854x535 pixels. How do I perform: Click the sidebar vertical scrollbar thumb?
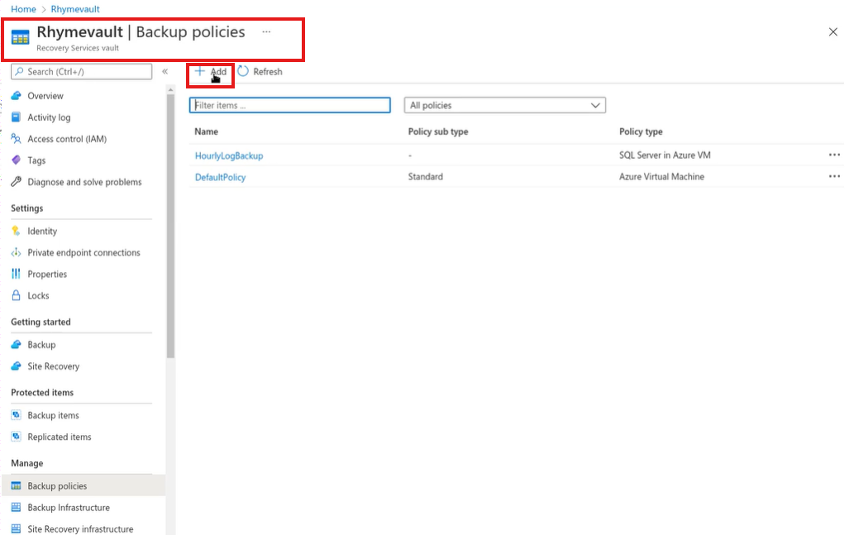tap(170, 226)
